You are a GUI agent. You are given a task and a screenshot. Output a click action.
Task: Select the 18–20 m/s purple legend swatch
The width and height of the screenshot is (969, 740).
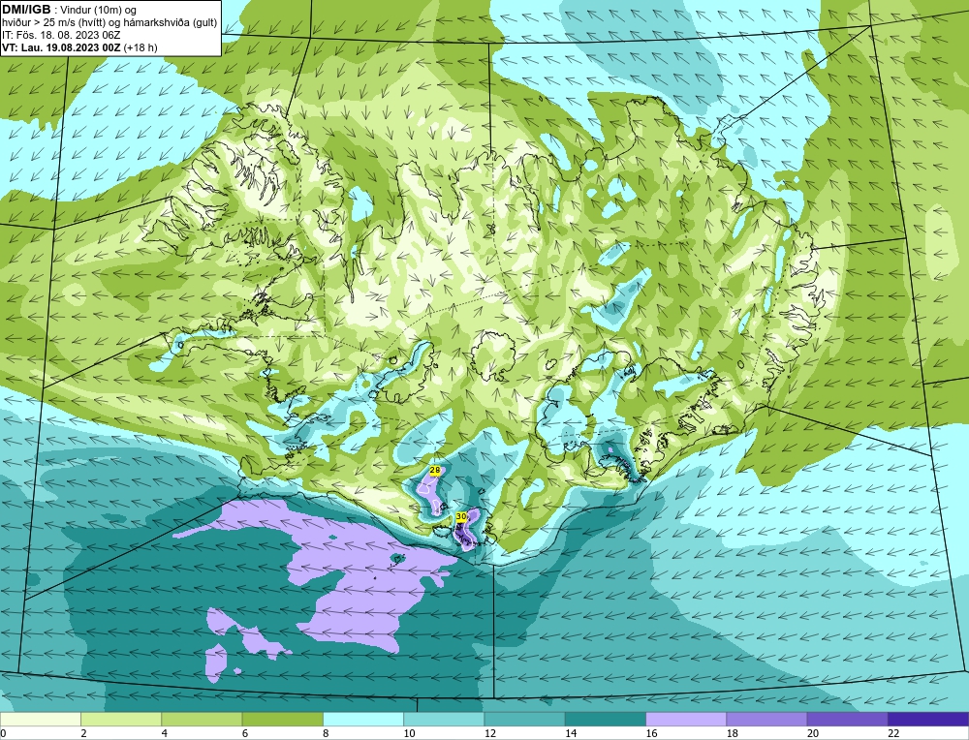766,720
